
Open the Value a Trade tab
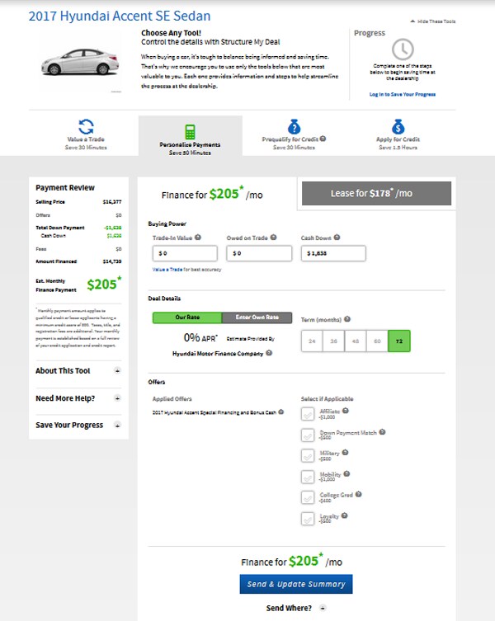(x=86, y=134)
